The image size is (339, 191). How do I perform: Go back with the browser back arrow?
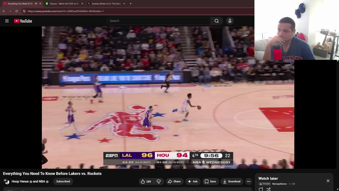click(x=4, y=11)
